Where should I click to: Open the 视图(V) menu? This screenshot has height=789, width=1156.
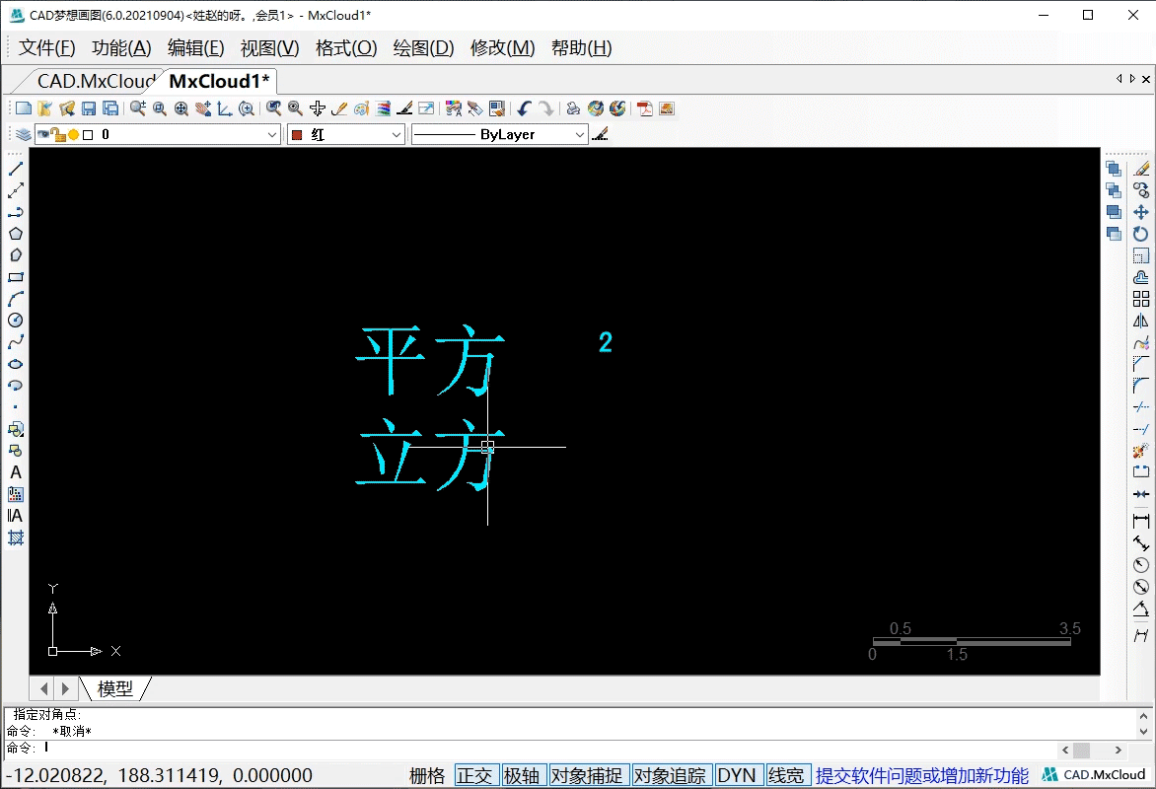[x=270, y=48]
